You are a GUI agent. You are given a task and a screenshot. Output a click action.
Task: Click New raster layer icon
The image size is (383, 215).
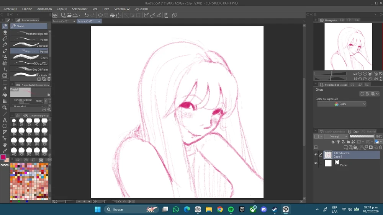pyautogui.click(x=345, y=147)
